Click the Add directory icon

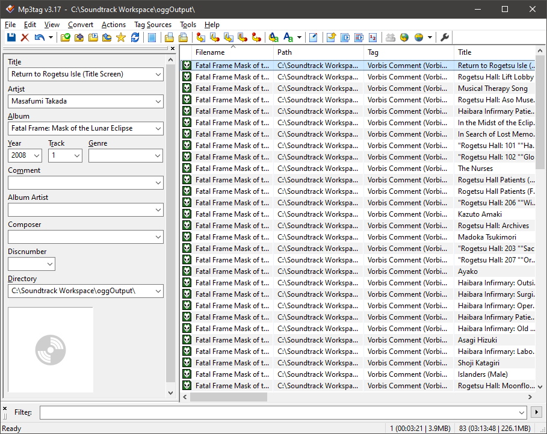click(x=79, y=37)
